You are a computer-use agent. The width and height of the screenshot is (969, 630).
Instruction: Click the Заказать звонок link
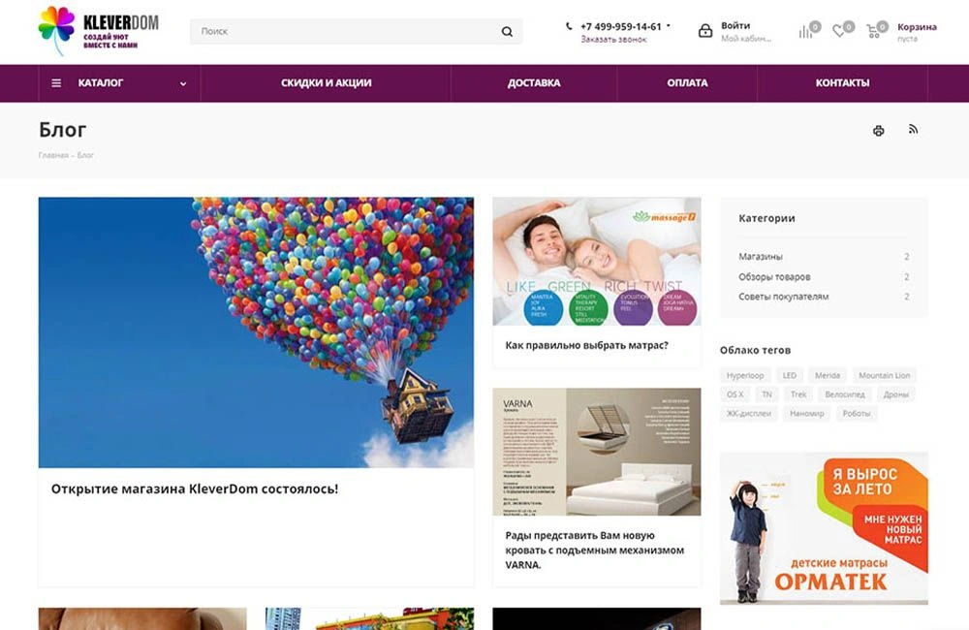pos(613,39)
